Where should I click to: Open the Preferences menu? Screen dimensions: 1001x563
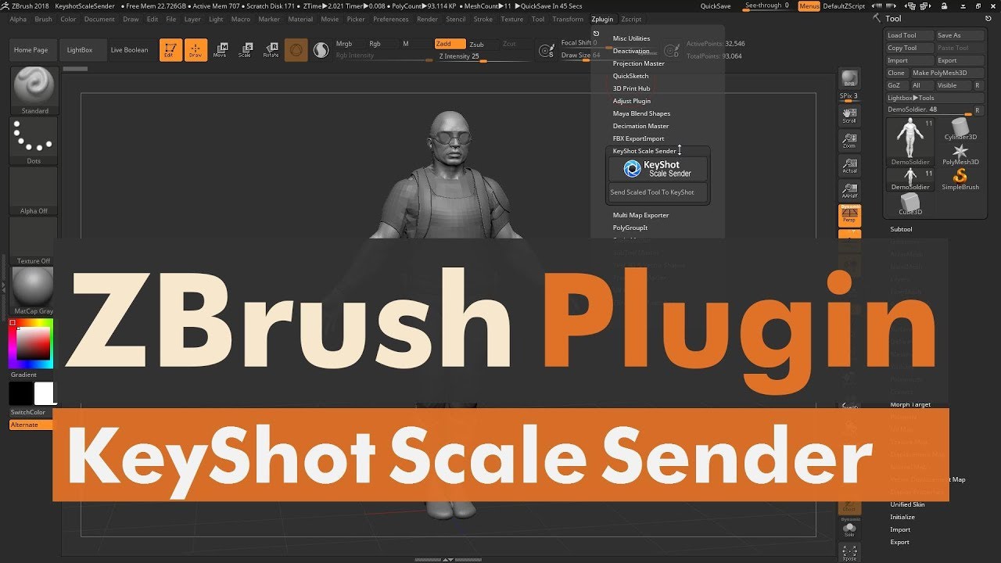(x=390, y=19)
